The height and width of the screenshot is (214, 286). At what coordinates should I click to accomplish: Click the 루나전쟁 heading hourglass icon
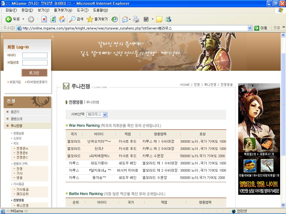(66, 86)
